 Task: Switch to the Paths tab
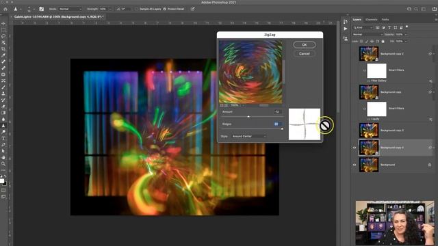point(385,20)
